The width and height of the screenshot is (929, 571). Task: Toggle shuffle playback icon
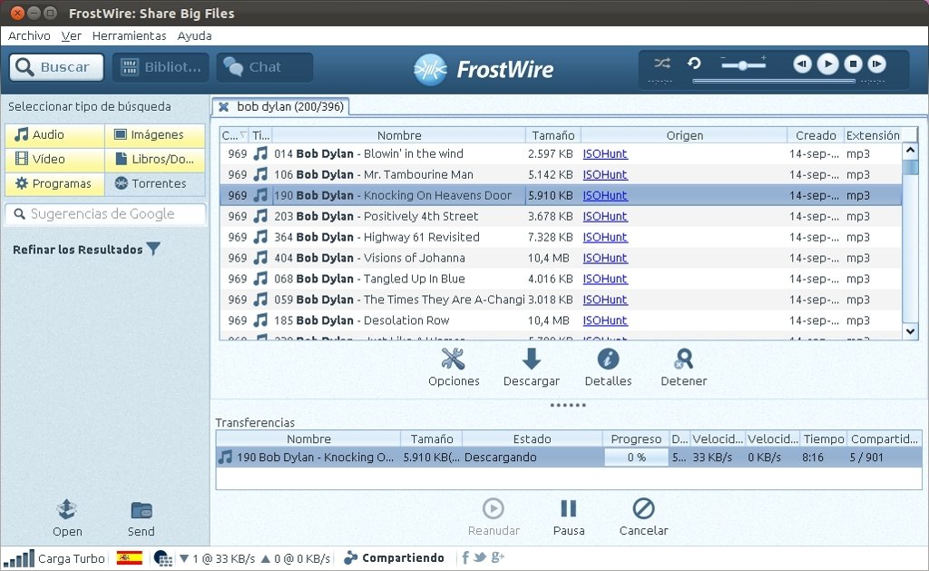click(661, 63)
